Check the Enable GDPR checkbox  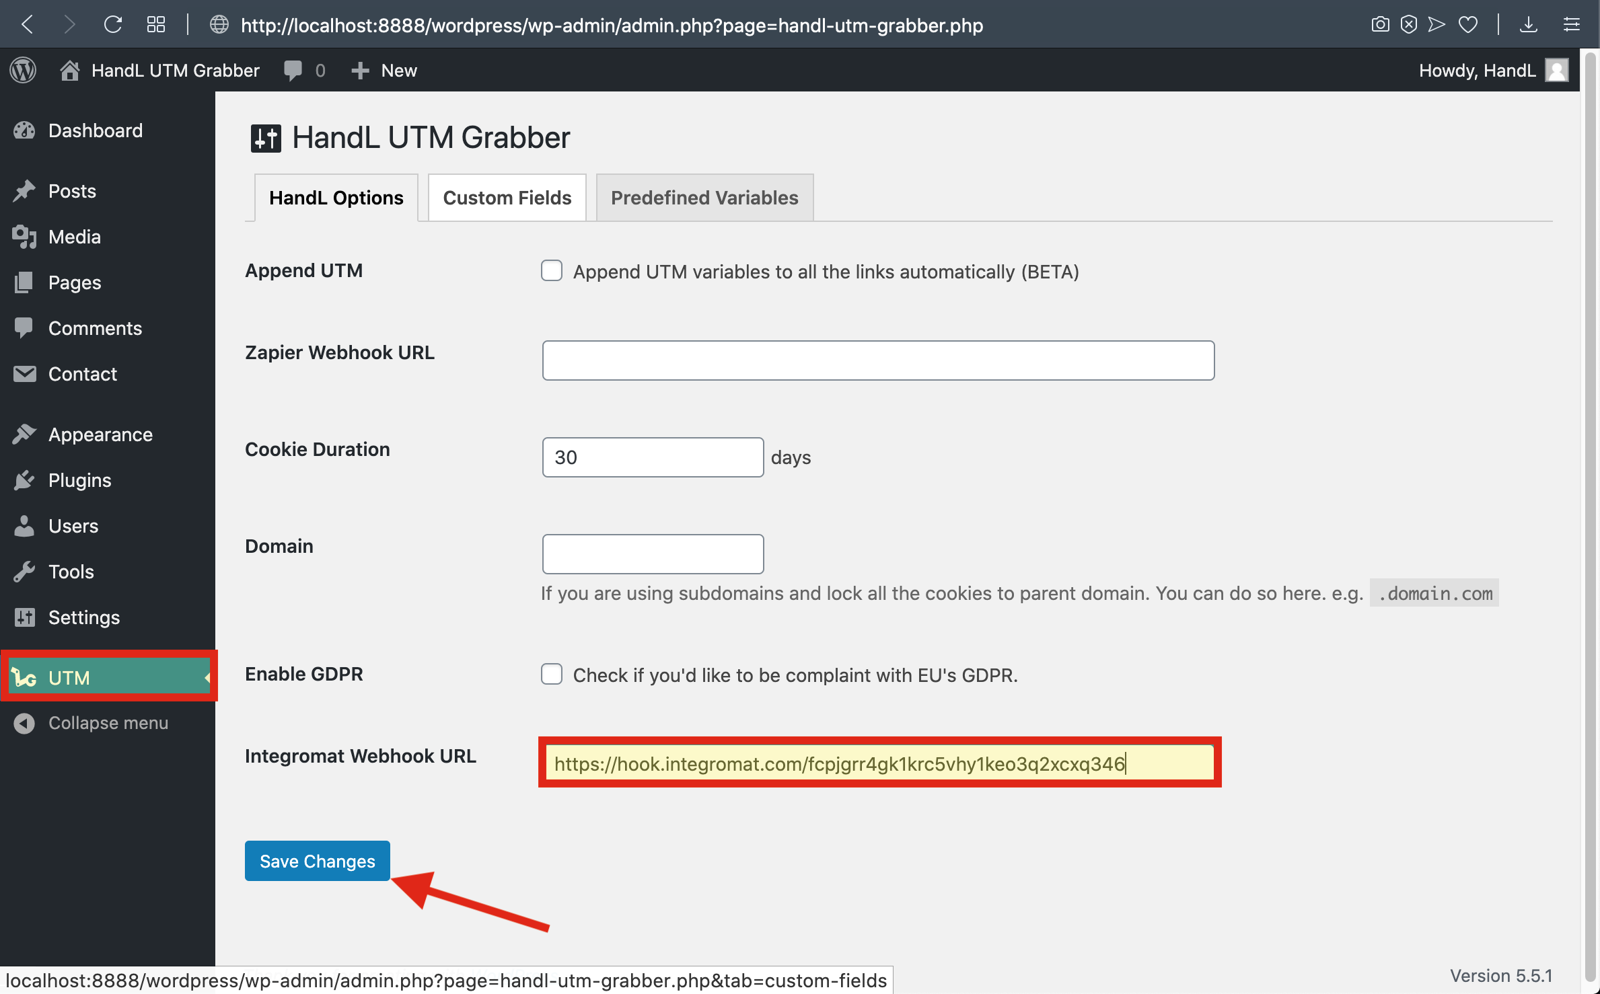click(x=552, y=674)
